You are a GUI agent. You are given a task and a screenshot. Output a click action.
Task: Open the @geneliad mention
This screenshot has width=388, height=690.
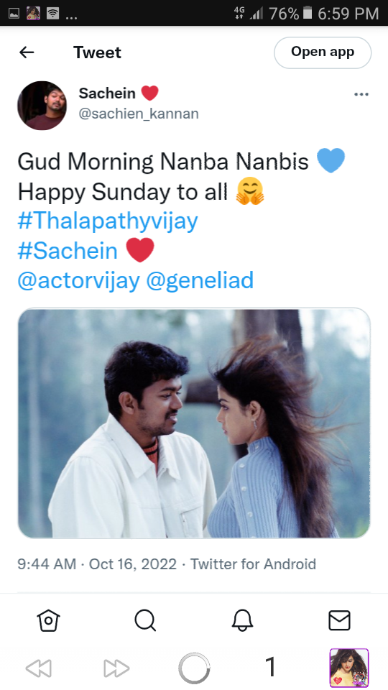(200, 280)
